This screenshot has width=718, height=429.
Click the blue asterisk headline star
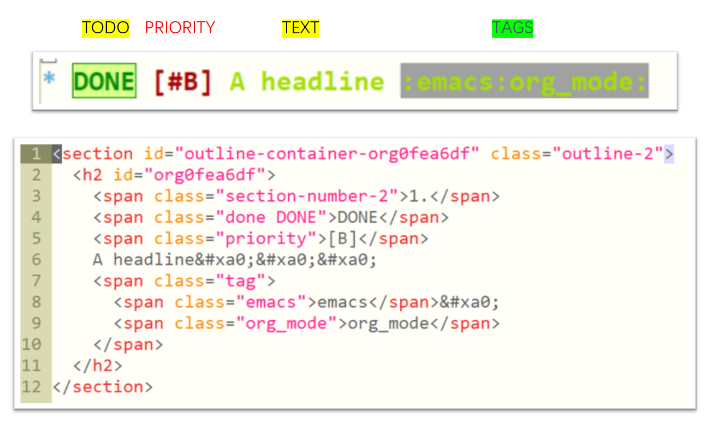(x=49, y=80)
